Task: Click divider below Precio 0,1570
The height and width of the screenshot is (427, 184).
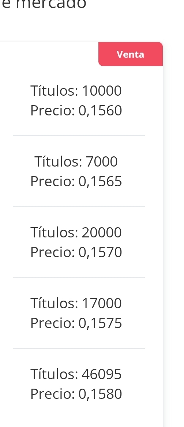Action: click(x=79, y=277)
